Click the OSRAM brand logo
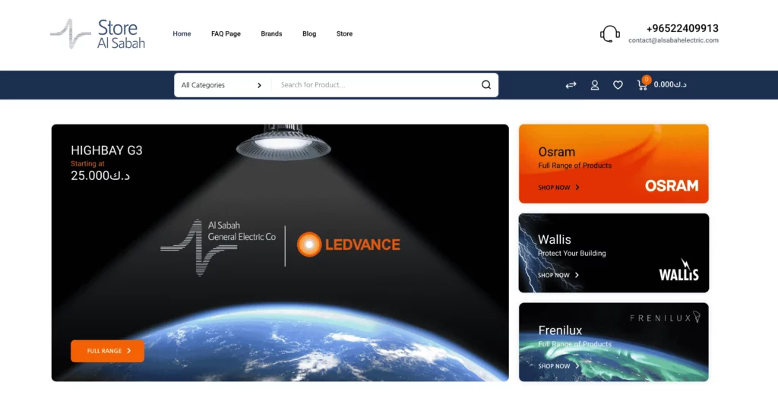 (x=671, y=186)
